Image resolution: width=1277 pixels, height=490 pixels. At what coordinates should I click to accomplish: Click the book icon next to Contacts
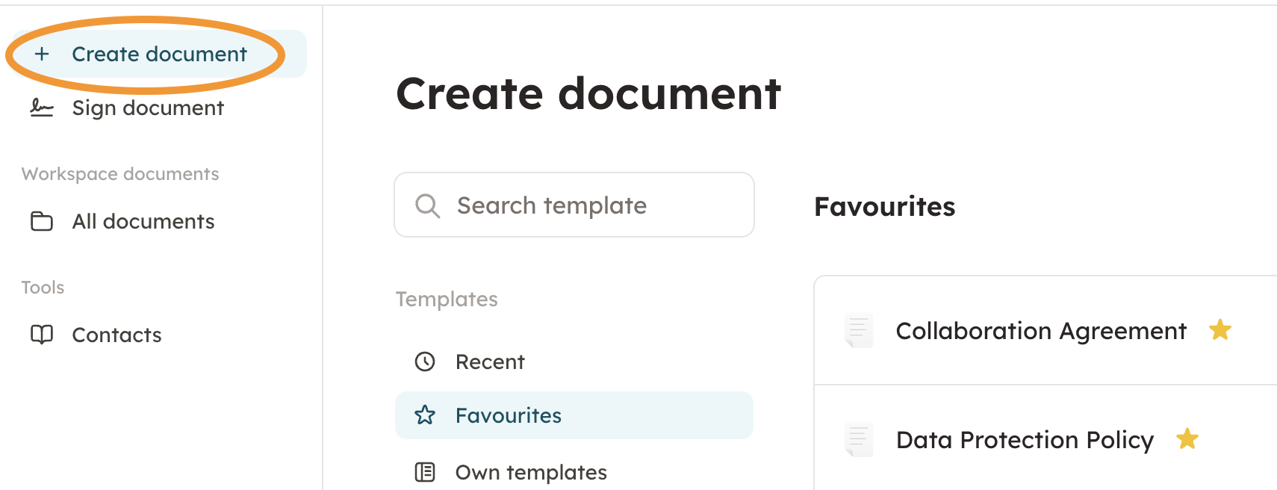pyautogui.click(x=42, y=335)
